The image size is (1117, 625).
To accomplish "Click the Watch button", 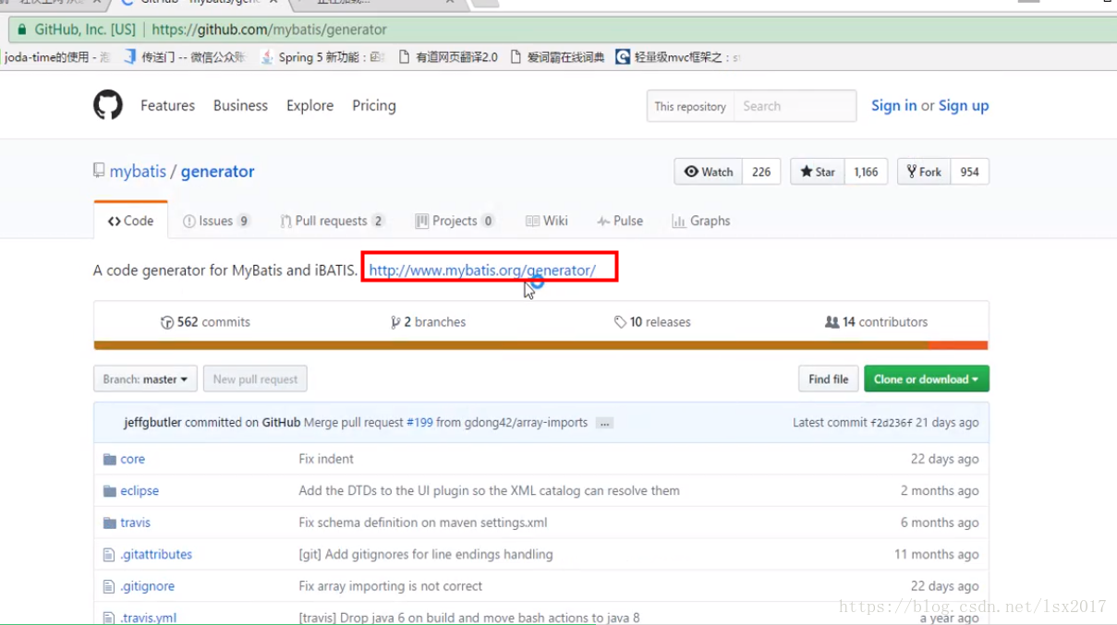I will click(x=709, y=172).
